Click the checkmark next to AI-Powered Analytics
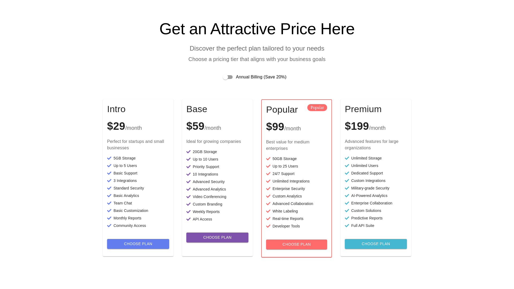The height and width of the screenshot is (289, 514). pyautogui.click(x=347, y=196)
